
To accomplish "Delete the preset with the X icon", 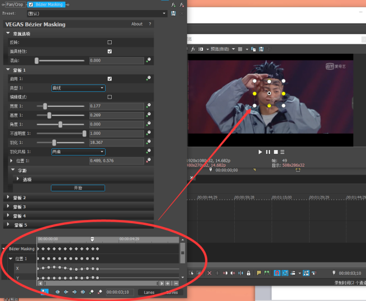I will (x=182, y=13).
